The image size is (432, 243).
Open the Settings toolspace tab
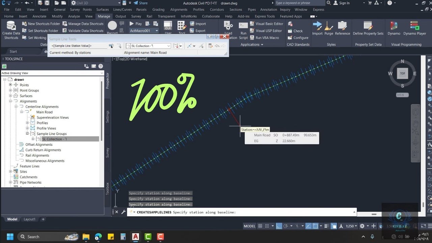108,116
